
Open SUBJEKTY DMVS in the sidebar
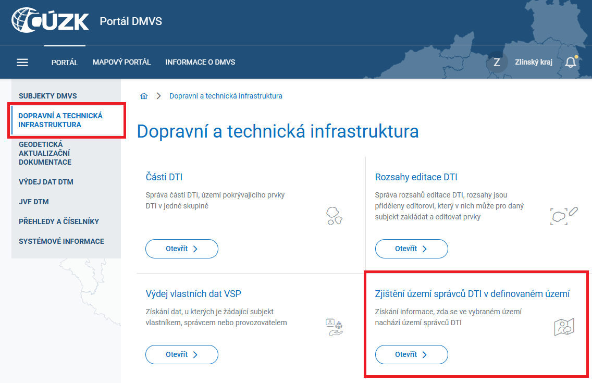pos(48,96)
